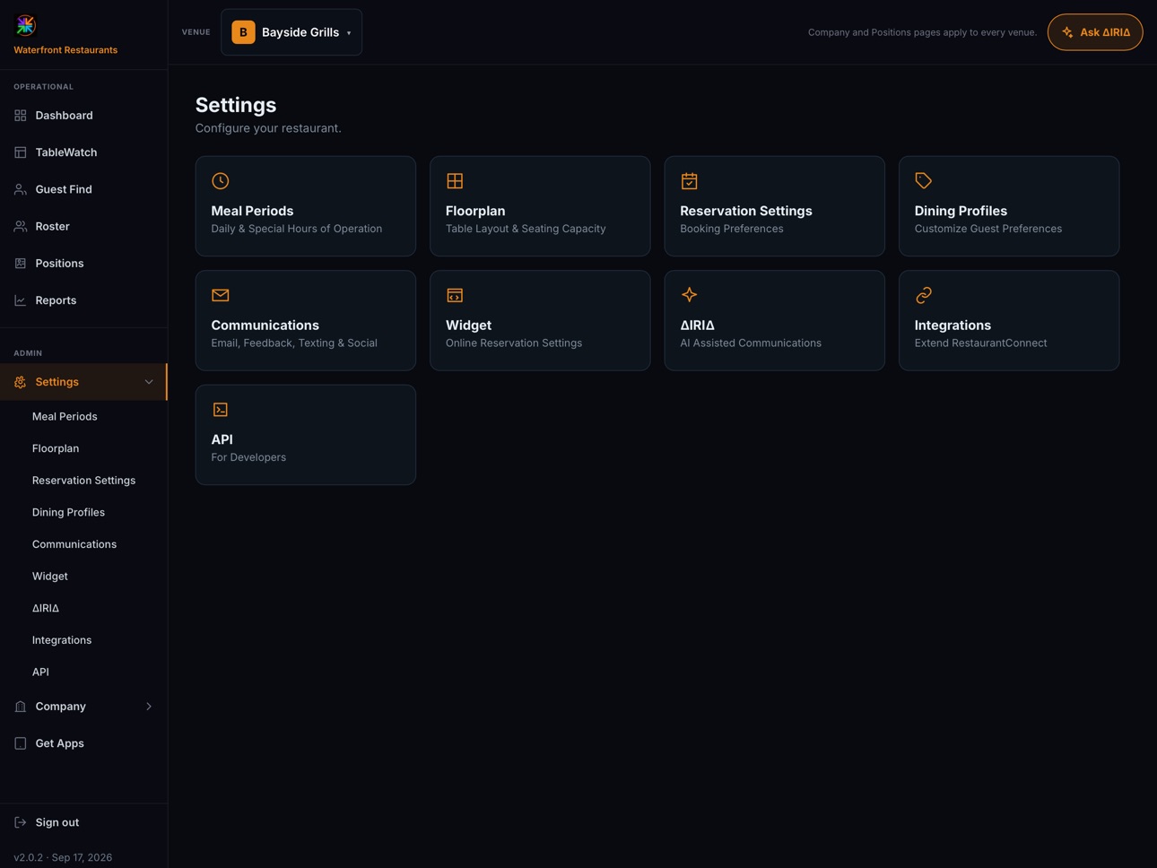Image resolution: width=1157 pixels, height=868 pixels.
Task: Open Integrations in sidebar submenu
Action: tap(62, 640)
